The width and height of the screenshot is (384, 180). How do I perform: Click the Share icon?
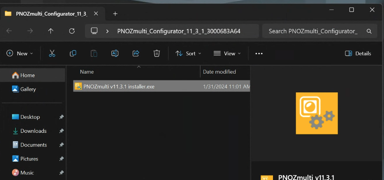(x=136, y=54)
